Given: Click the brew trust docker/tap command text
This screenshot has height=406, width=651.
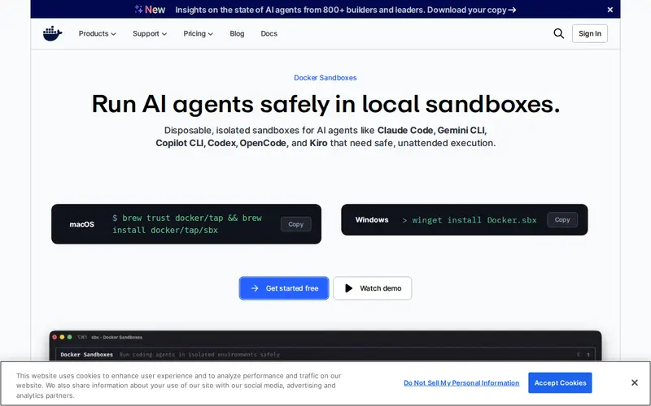Looking at the screenshot, I should coord(187,224).
